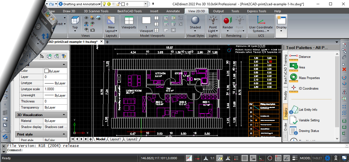This screenshot has height=162, width=349.
Task: Open the Draw 3D ribbon tab
Action: [x=69, y=11]
